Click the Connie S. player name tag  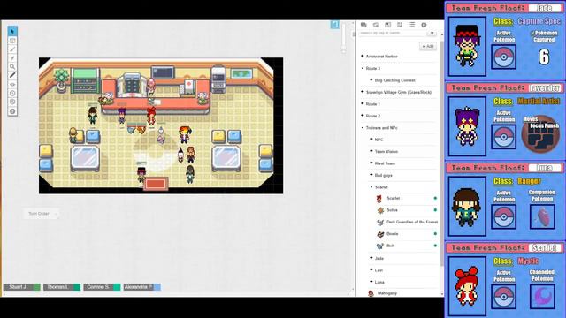[x=98, y=287]
